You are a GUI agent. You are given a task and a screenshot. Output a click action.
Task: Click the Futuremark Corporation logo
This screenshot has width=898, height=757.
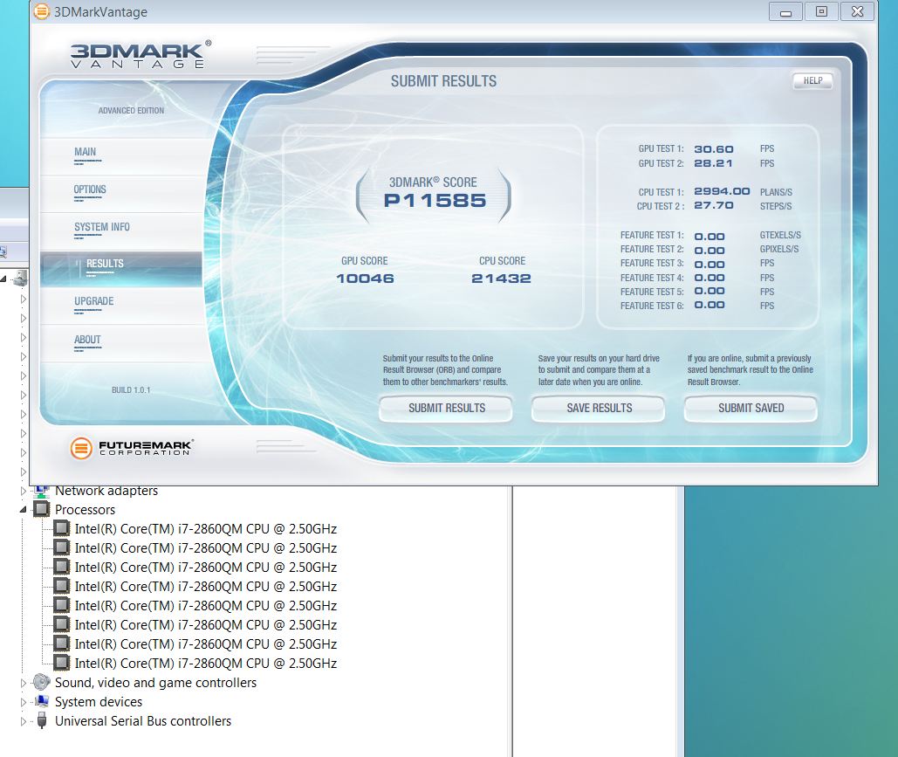click(x=132, y=448)
